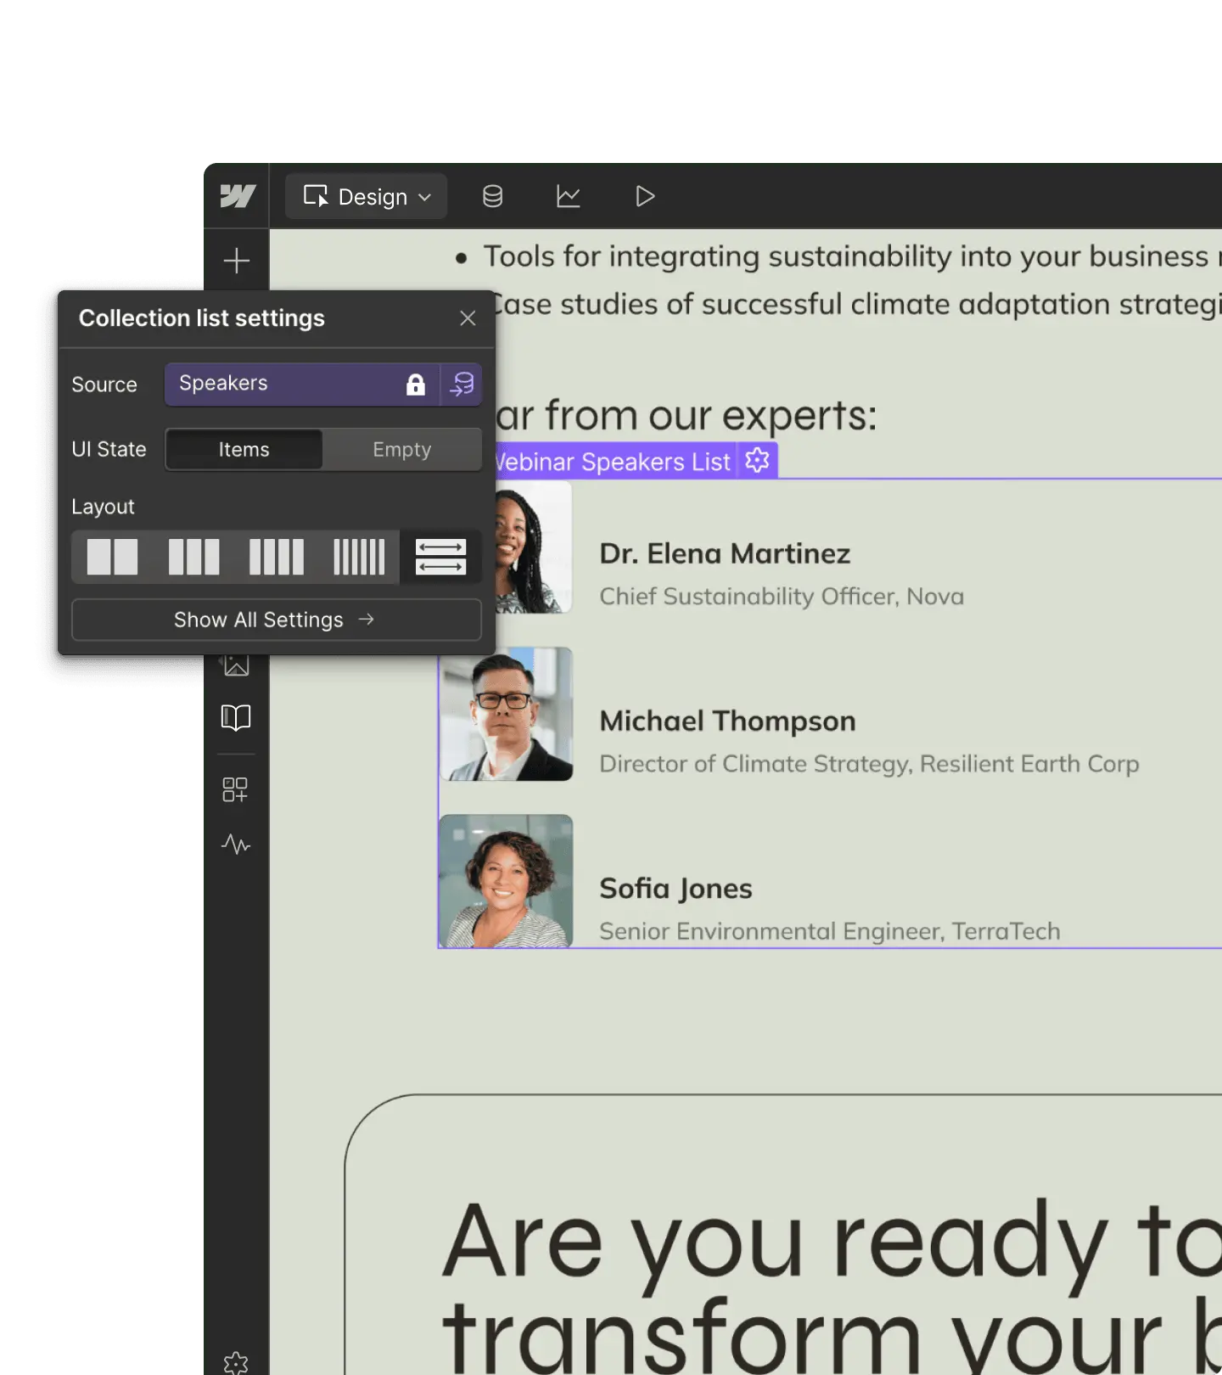Viewport: 1222px width, 1375px height.
Task: Choose the four-column layout
Action: (x=276, y=558)
